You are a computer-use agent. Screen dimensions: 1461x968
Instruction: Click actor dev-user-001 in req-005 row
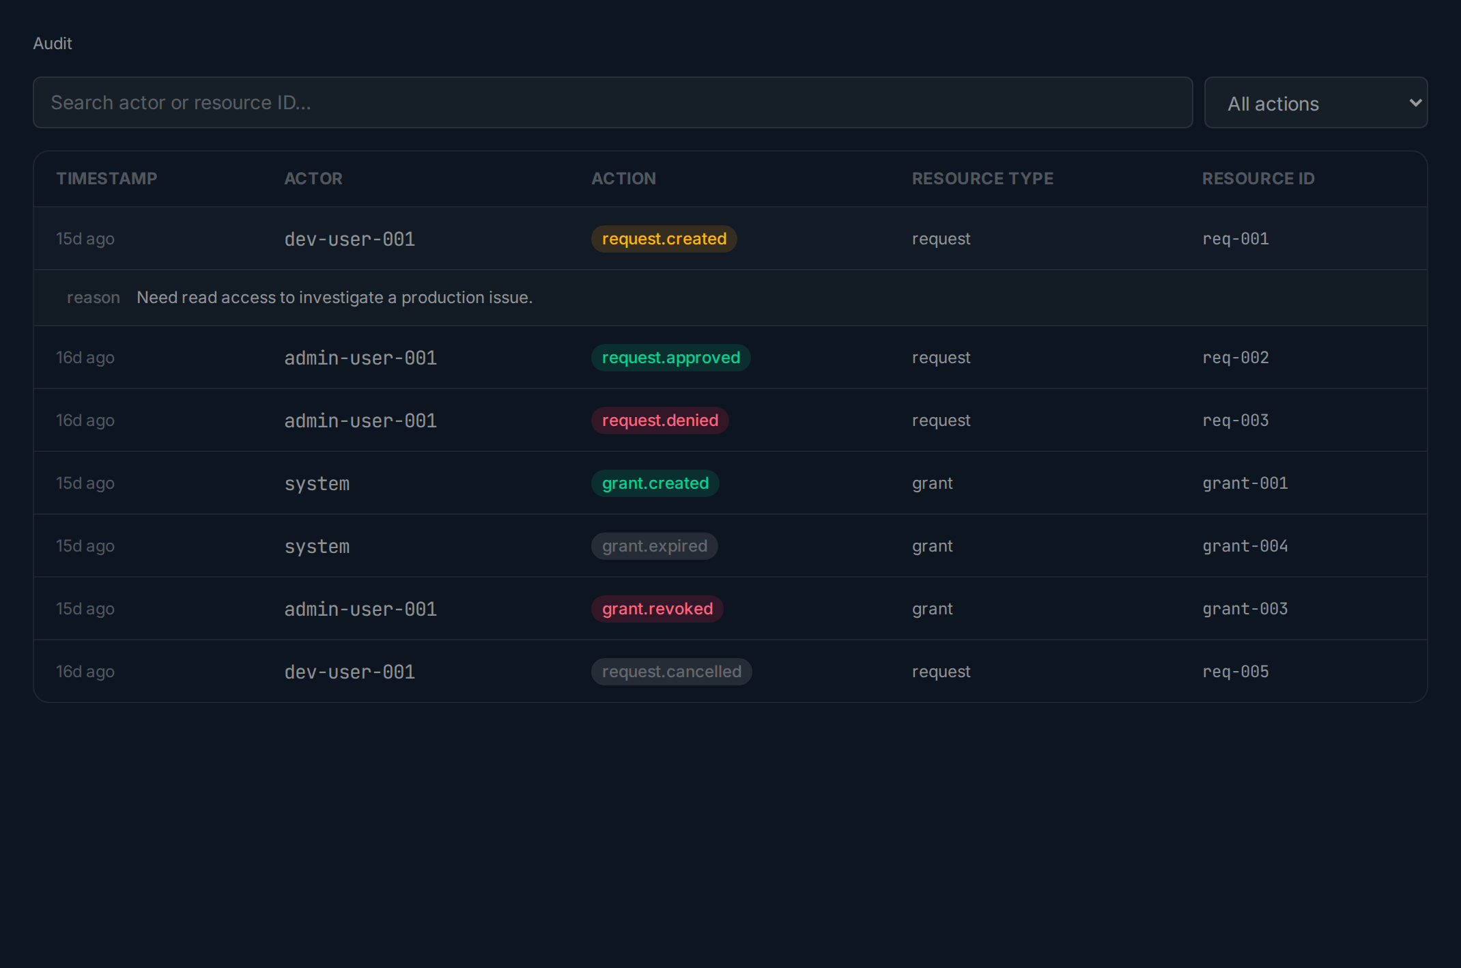pyautogui.click(x=350, y=672)
